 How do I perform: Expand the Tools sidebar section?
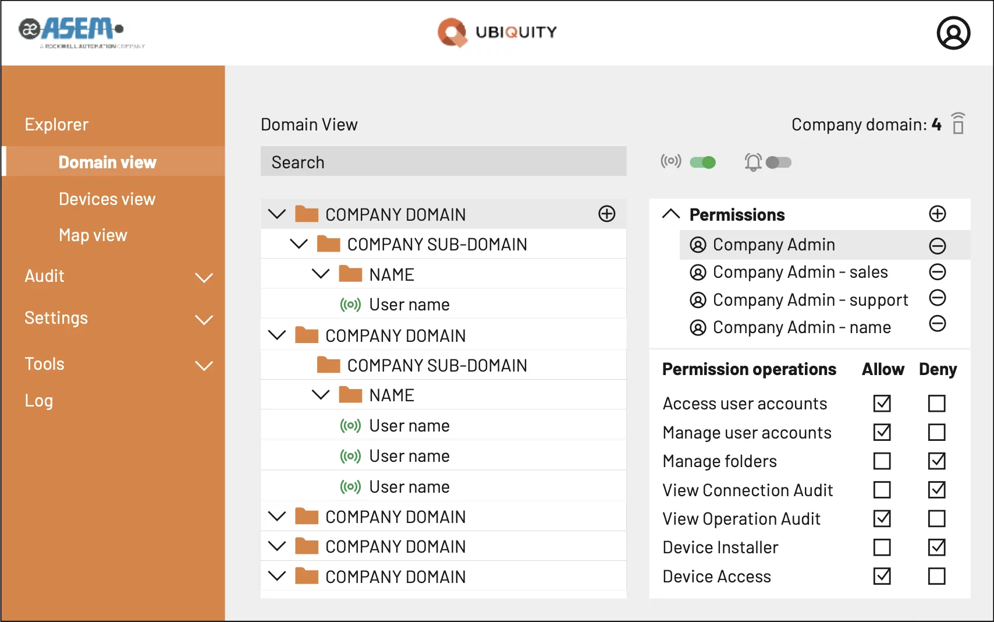coord(203,366)
